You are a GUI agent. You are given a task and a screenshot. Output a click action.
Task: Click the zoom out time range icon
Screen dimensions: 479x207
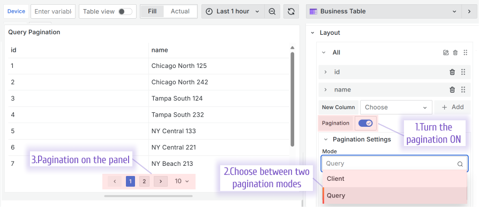pos(272,12)
